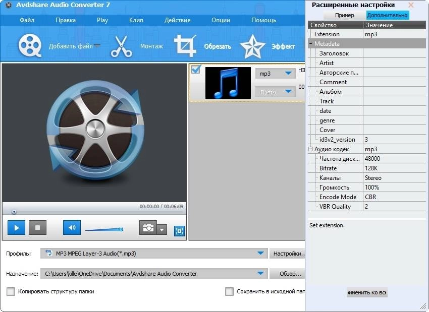Click the Применить ко всем button
429x312 pixels.
pyautogui.click(x=367, y=292)
